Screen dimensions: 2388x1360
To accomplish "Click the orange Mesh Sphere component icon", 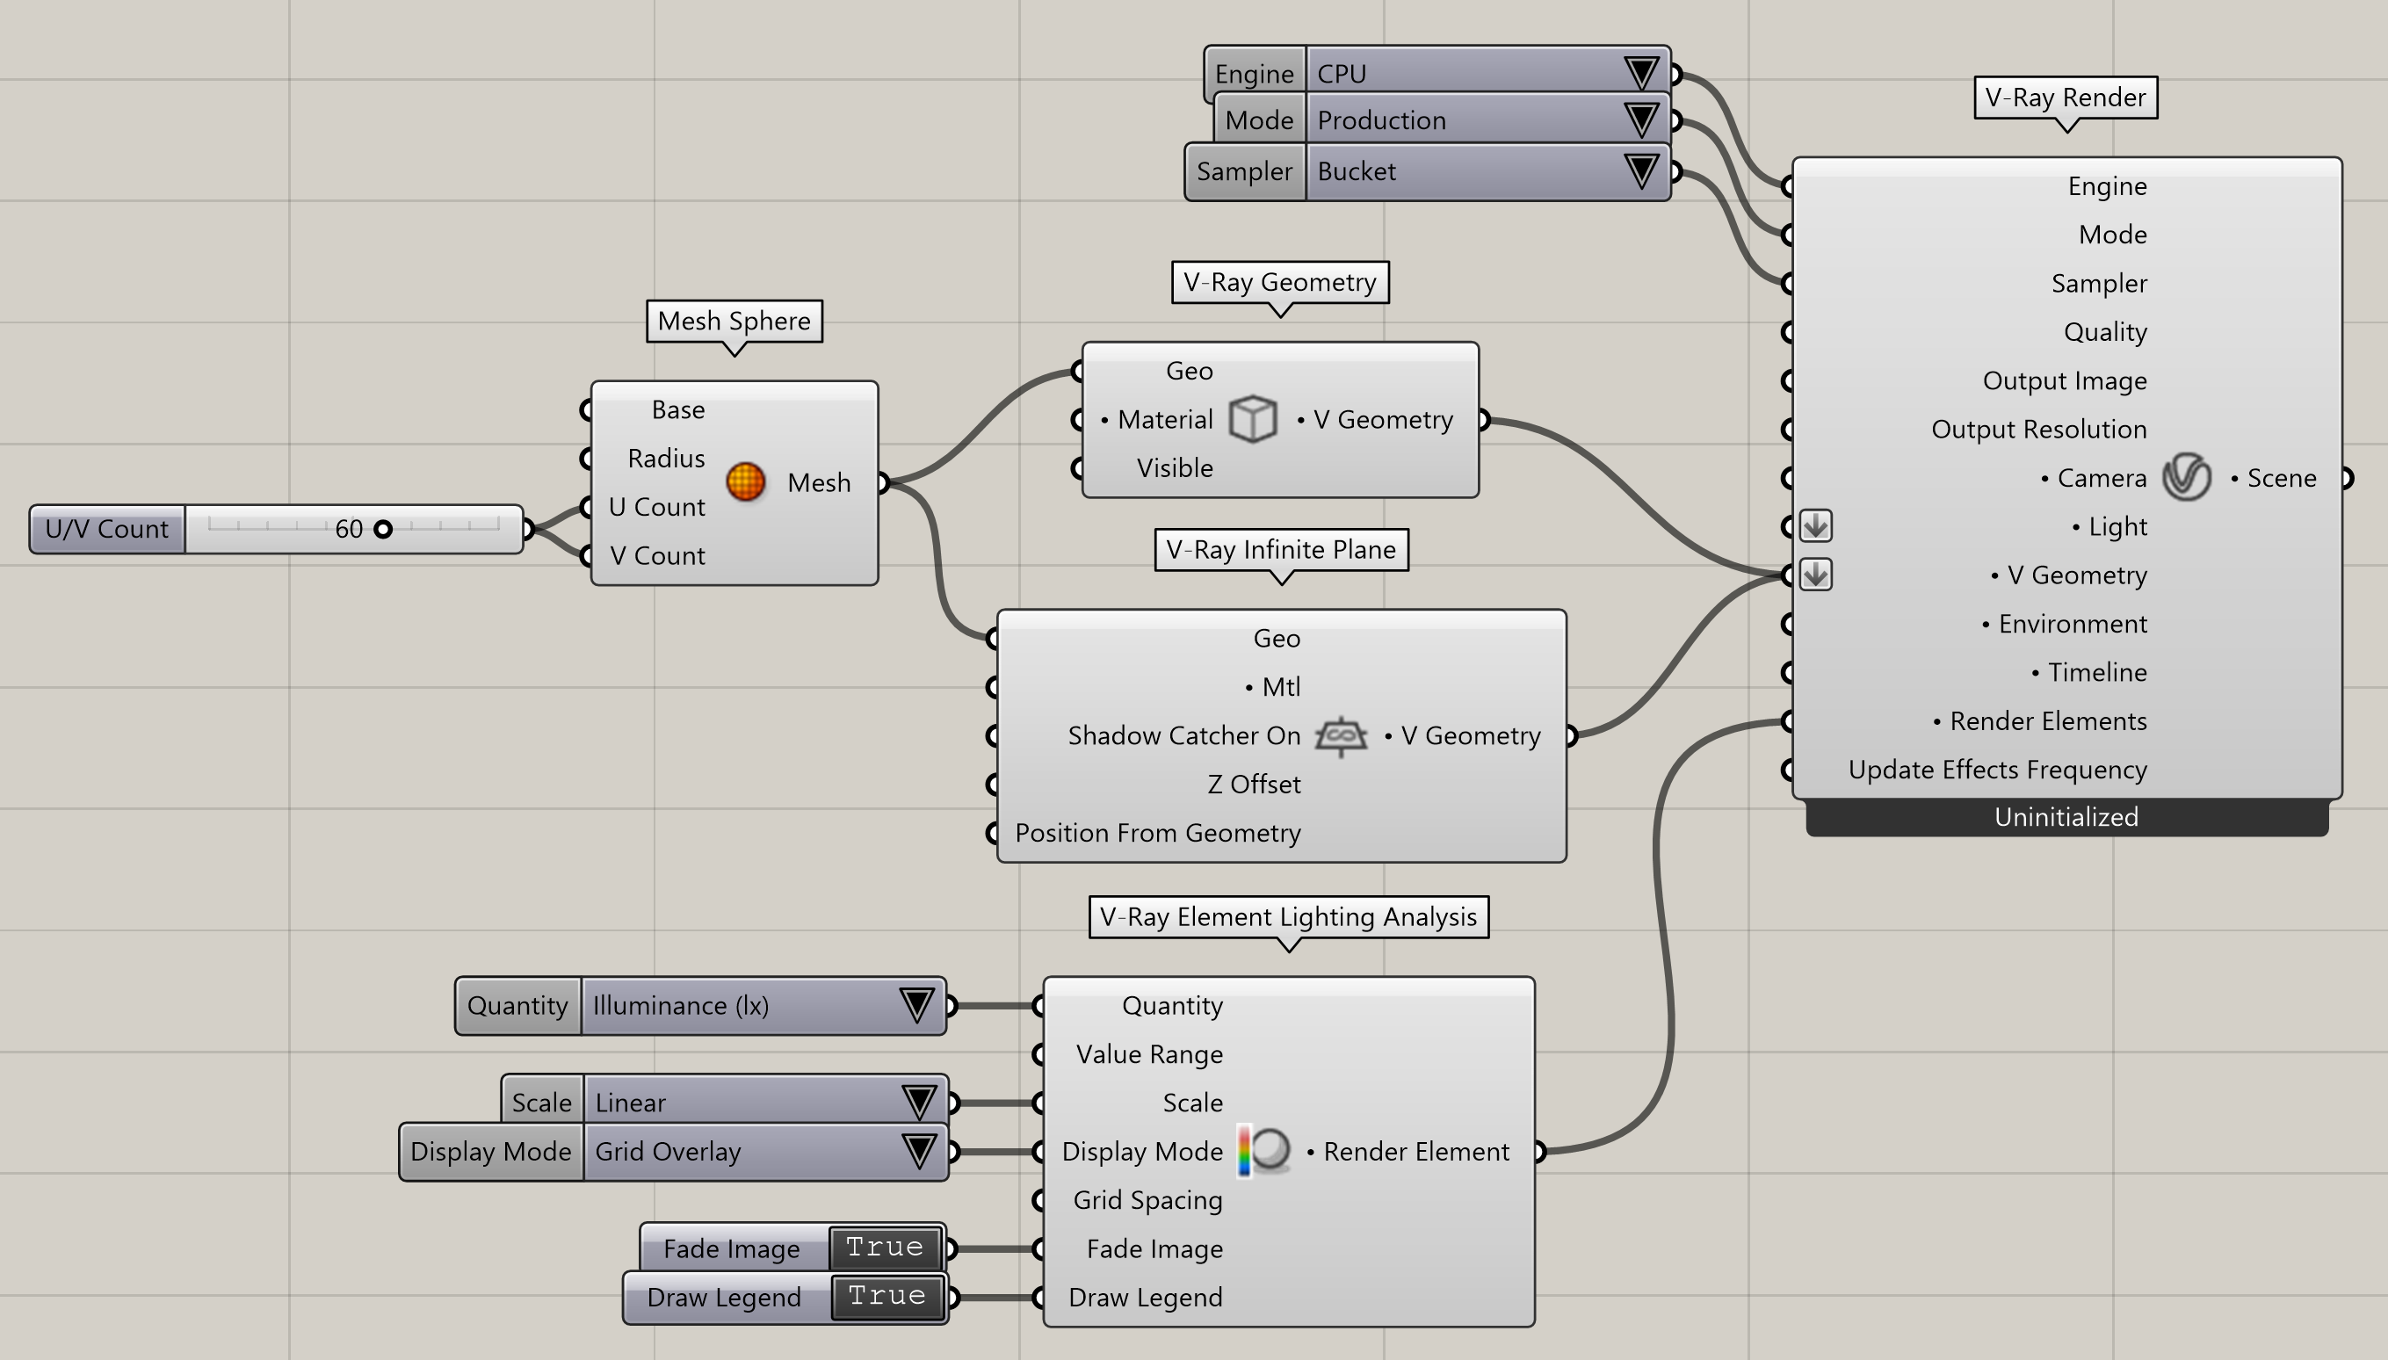I will tap(745, 482).
